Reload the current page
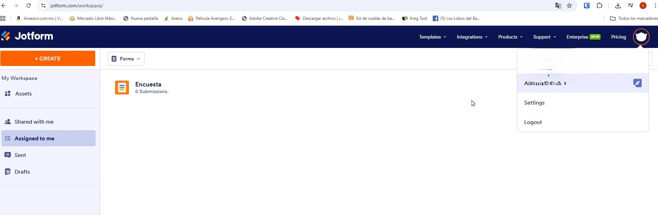Screen dimensions: 658x215 [29, 6]
